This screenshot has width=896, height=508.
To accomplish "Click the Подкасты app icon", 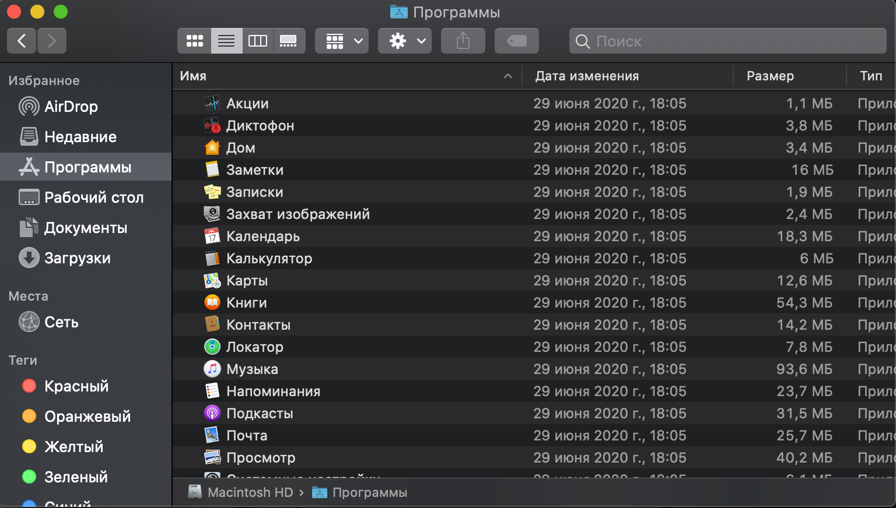I will [212, 414].
